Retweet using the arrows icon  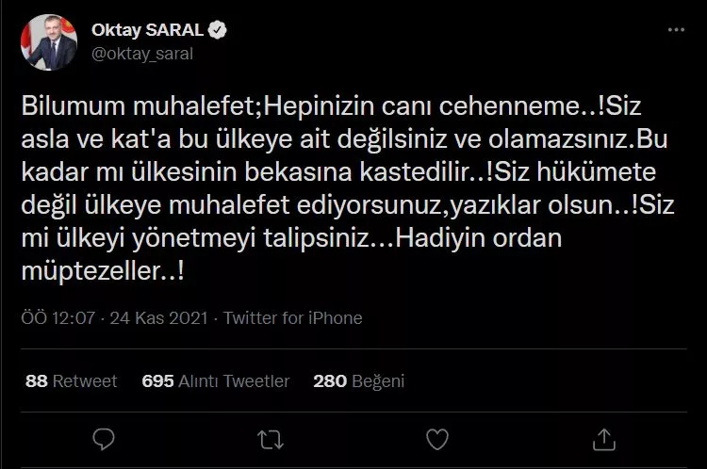tap(271, 439)
